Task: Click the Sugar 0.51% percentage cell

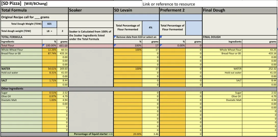Action: (x=49, y=93)
